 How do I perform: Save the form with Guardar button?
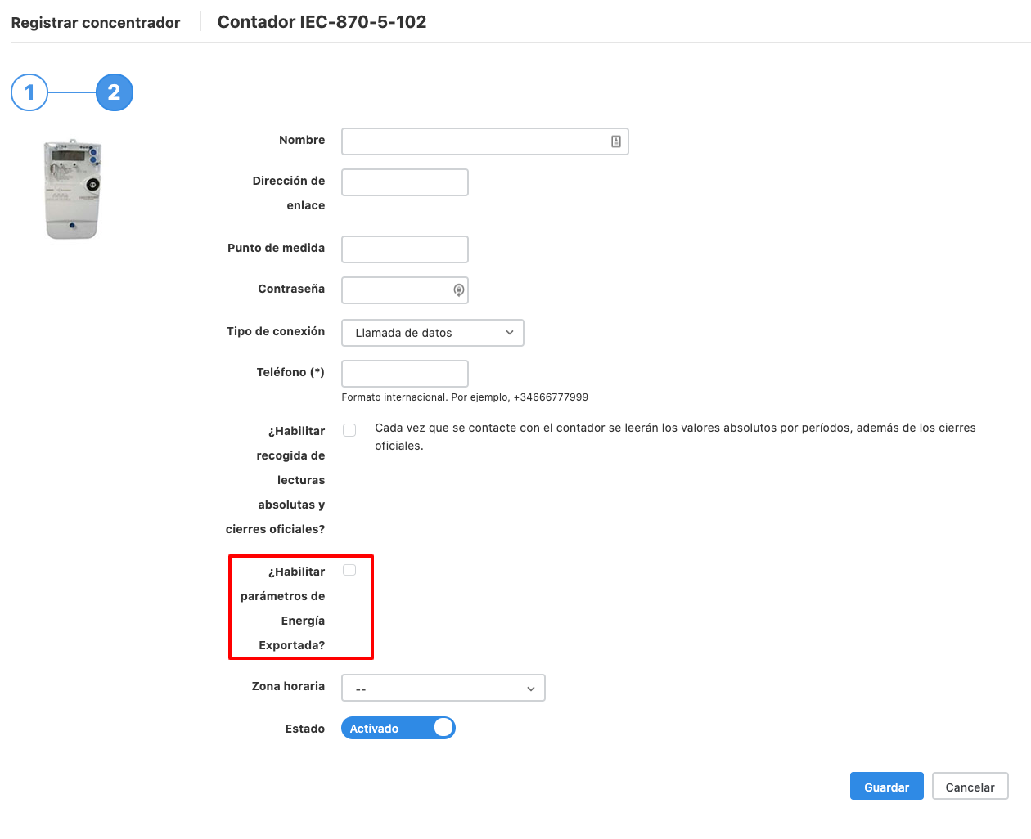click(x=887, y=787)
